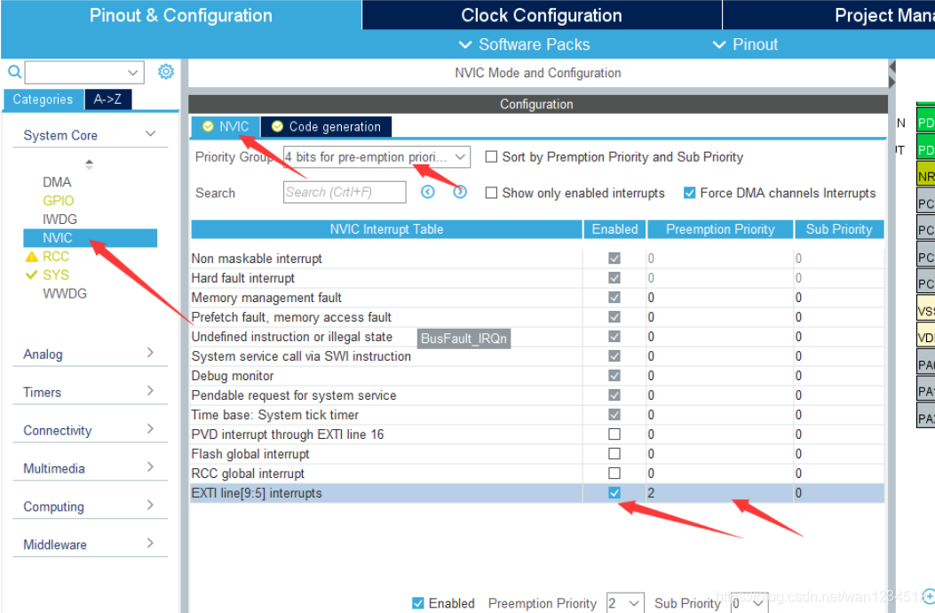Click the magnifier search icon in sidebar
935x613 pixels.
[x=14, y=72]
